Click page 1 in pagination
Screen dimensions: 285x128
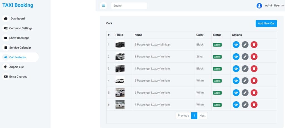coord(194,116)
